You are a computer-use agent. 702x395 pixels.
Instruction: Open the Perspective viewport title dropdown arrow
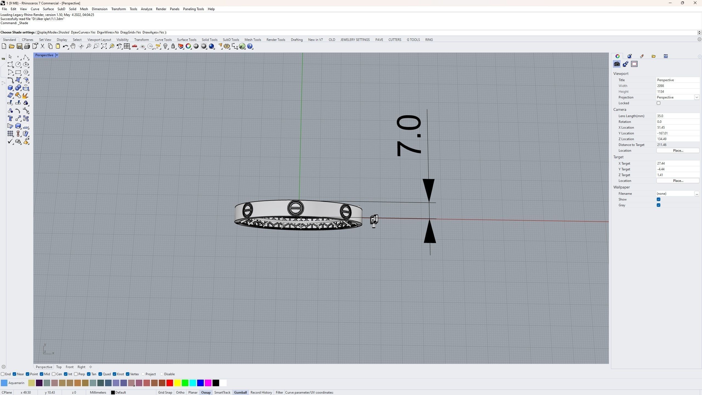(57, 55)
